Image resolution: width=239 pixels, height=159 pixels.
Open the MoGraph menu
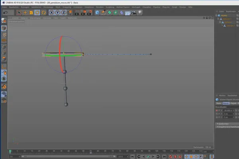136,7
